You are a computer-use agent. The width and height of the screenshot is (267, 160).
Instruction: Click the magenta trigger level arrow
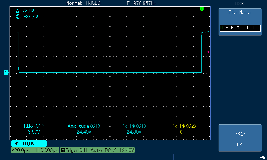click(x=208, y=52)
